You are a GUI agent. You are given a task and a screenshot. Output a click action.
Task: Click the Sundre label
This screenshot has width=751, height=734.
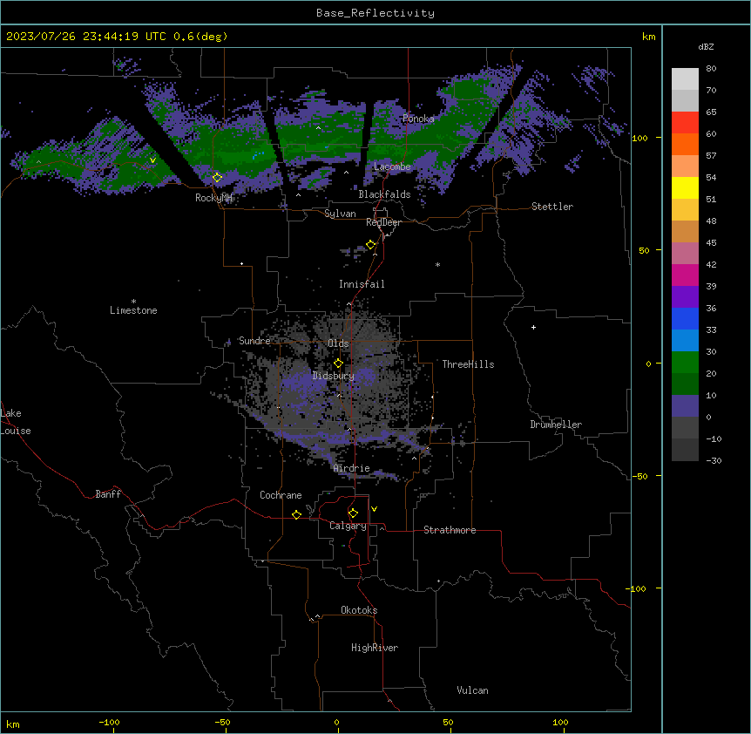[254, 341]
